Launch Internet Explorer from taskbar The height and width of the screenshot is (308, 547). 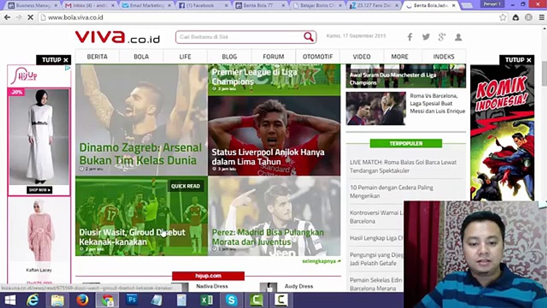(32, 300)
